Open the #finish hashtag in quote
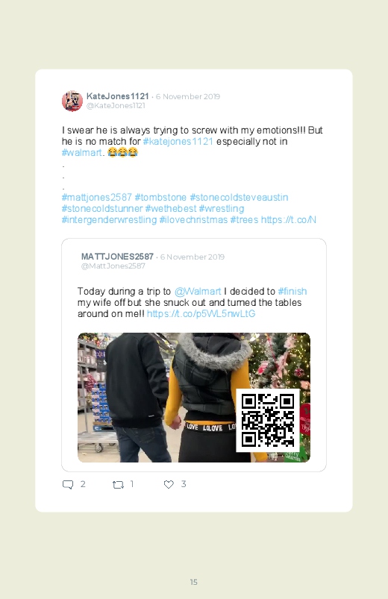The height and width of the screenshot is (599, 388). (x=292, y=292)
